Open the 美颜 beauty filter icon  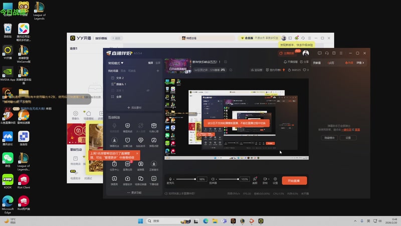[255, 179]
